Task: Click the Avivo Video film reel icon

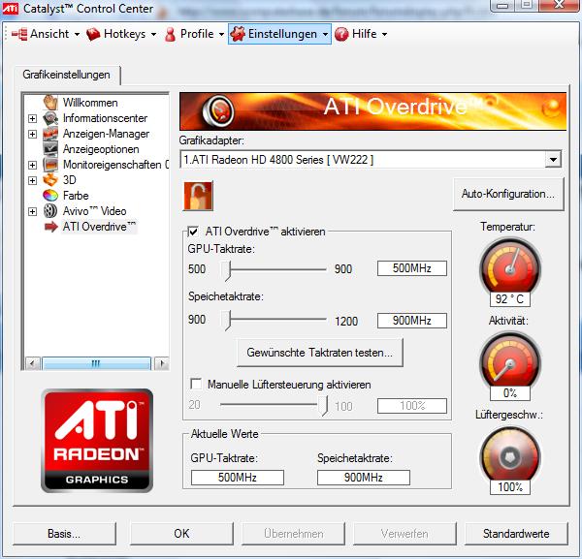Action: pos(50,211)
